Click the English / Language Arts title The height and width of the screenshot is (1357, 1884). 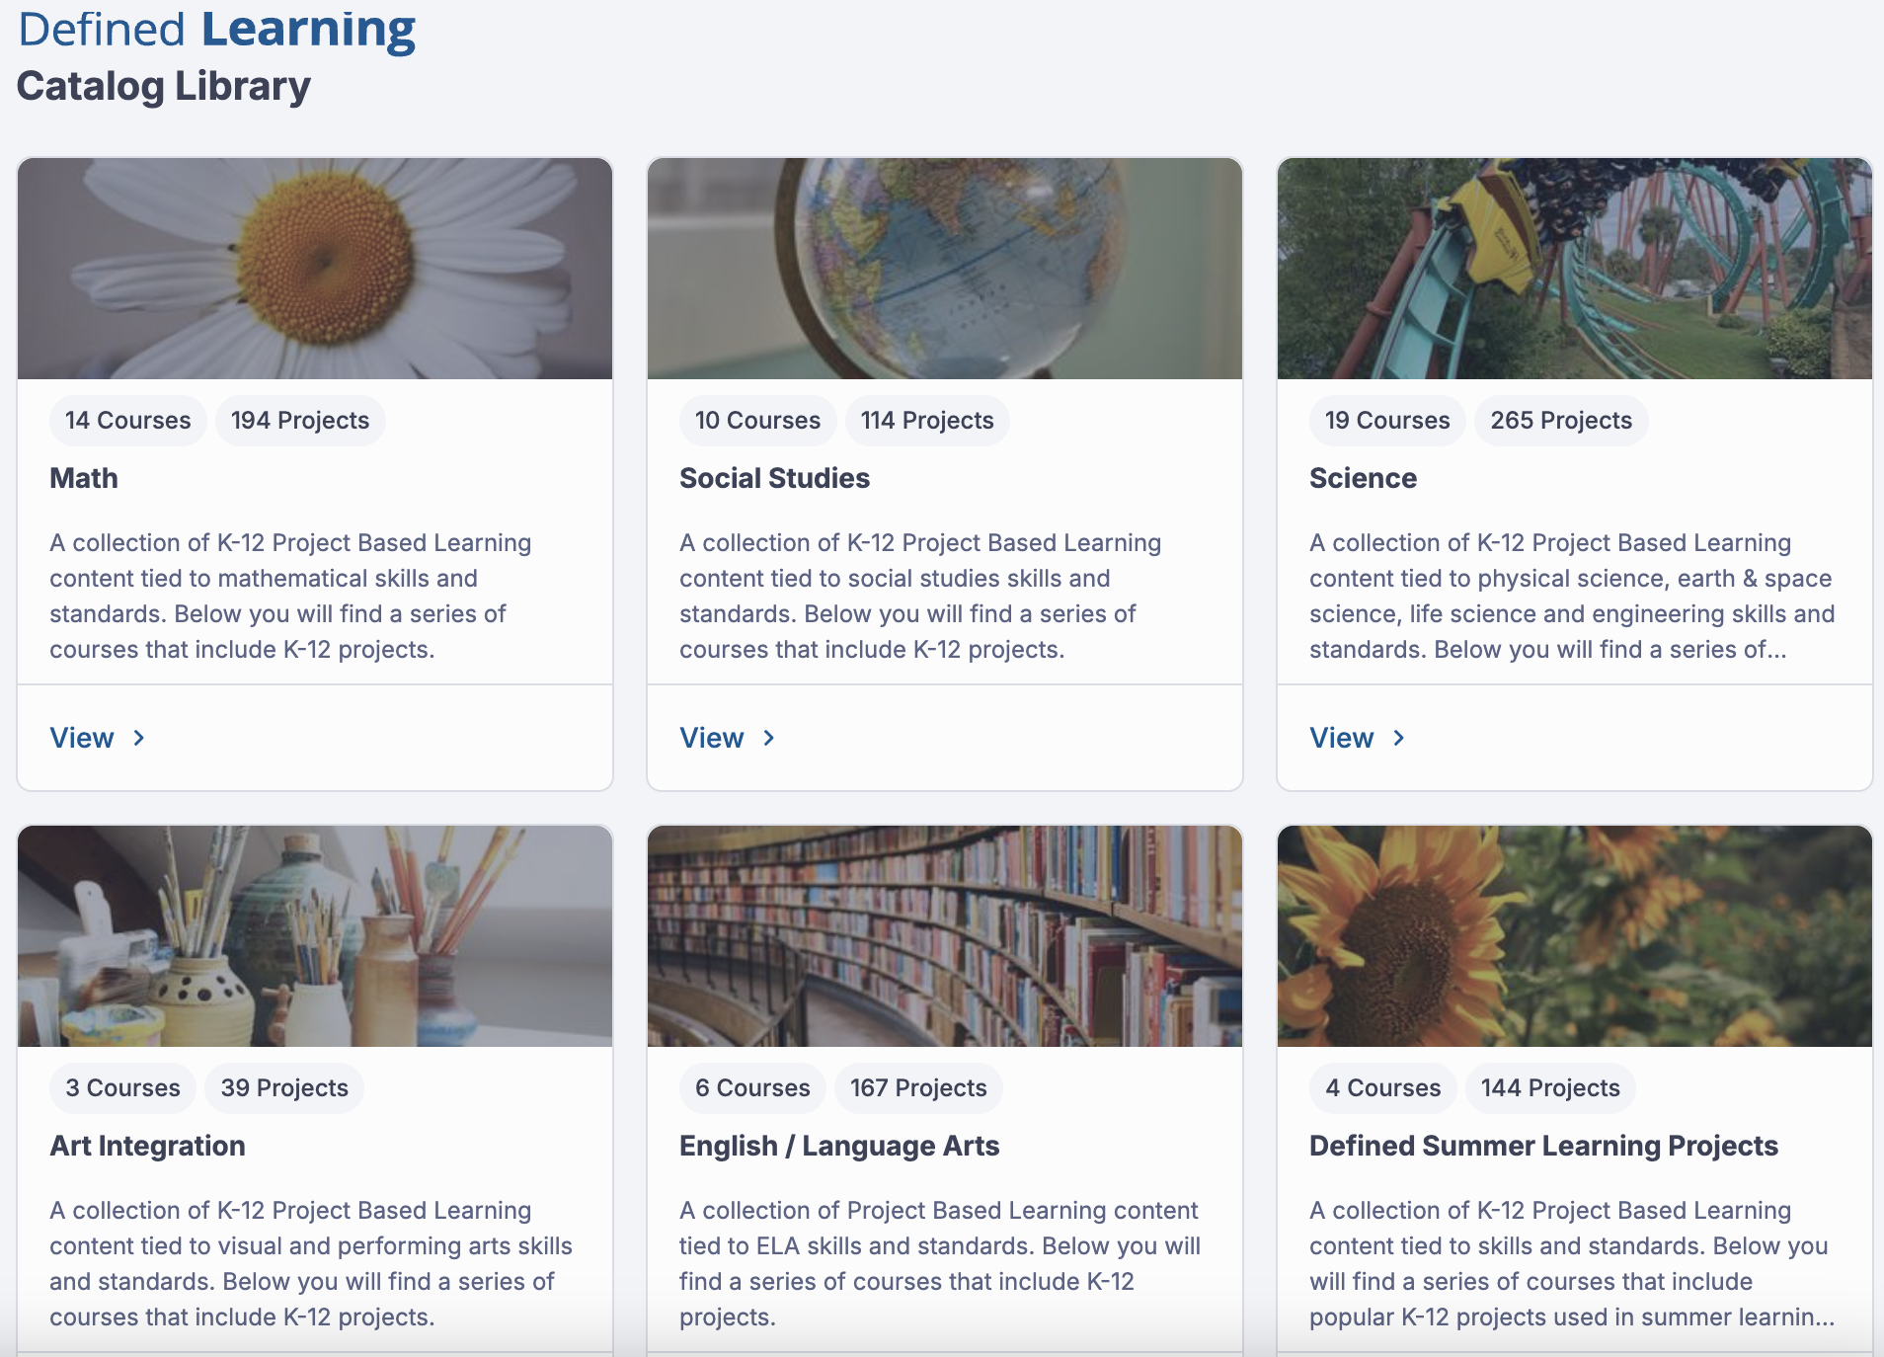(839, 1146)
